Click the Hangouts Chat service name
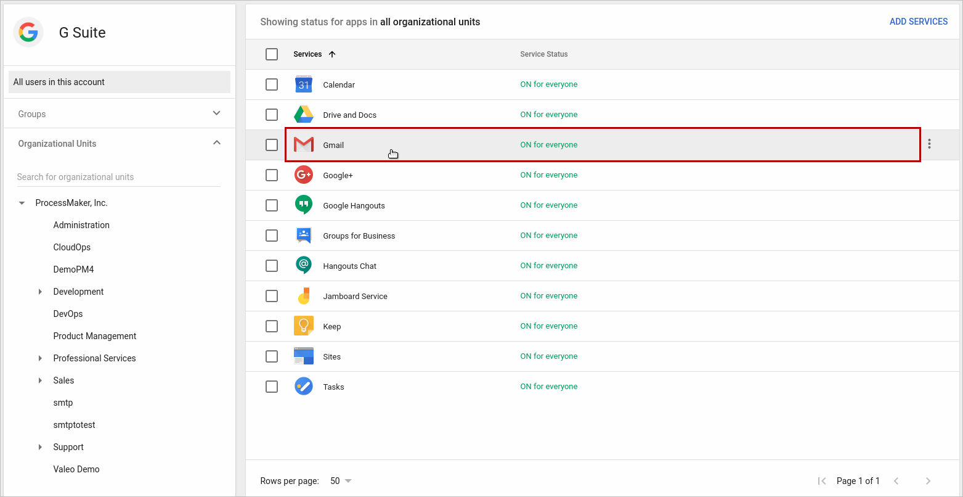The image size is (963, 497). [349, 266]
